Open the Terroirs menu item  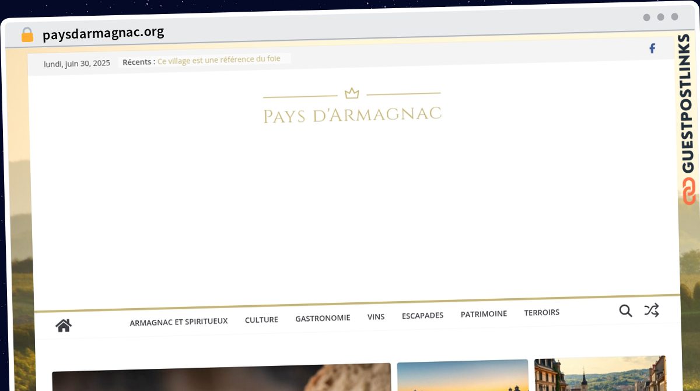pos(541,313)
